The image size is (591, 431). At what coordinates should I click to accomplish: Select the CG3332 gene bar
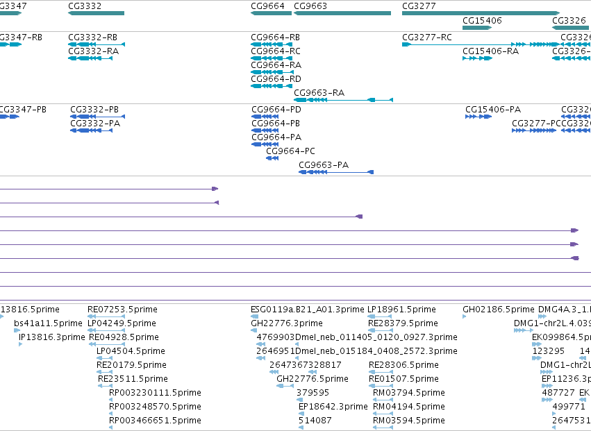(x=96, y=13)
